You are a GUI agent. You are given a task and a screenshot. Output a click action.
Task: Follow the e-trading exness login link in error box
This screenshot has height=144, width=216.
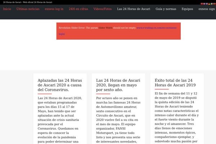(x=157, y=28)
